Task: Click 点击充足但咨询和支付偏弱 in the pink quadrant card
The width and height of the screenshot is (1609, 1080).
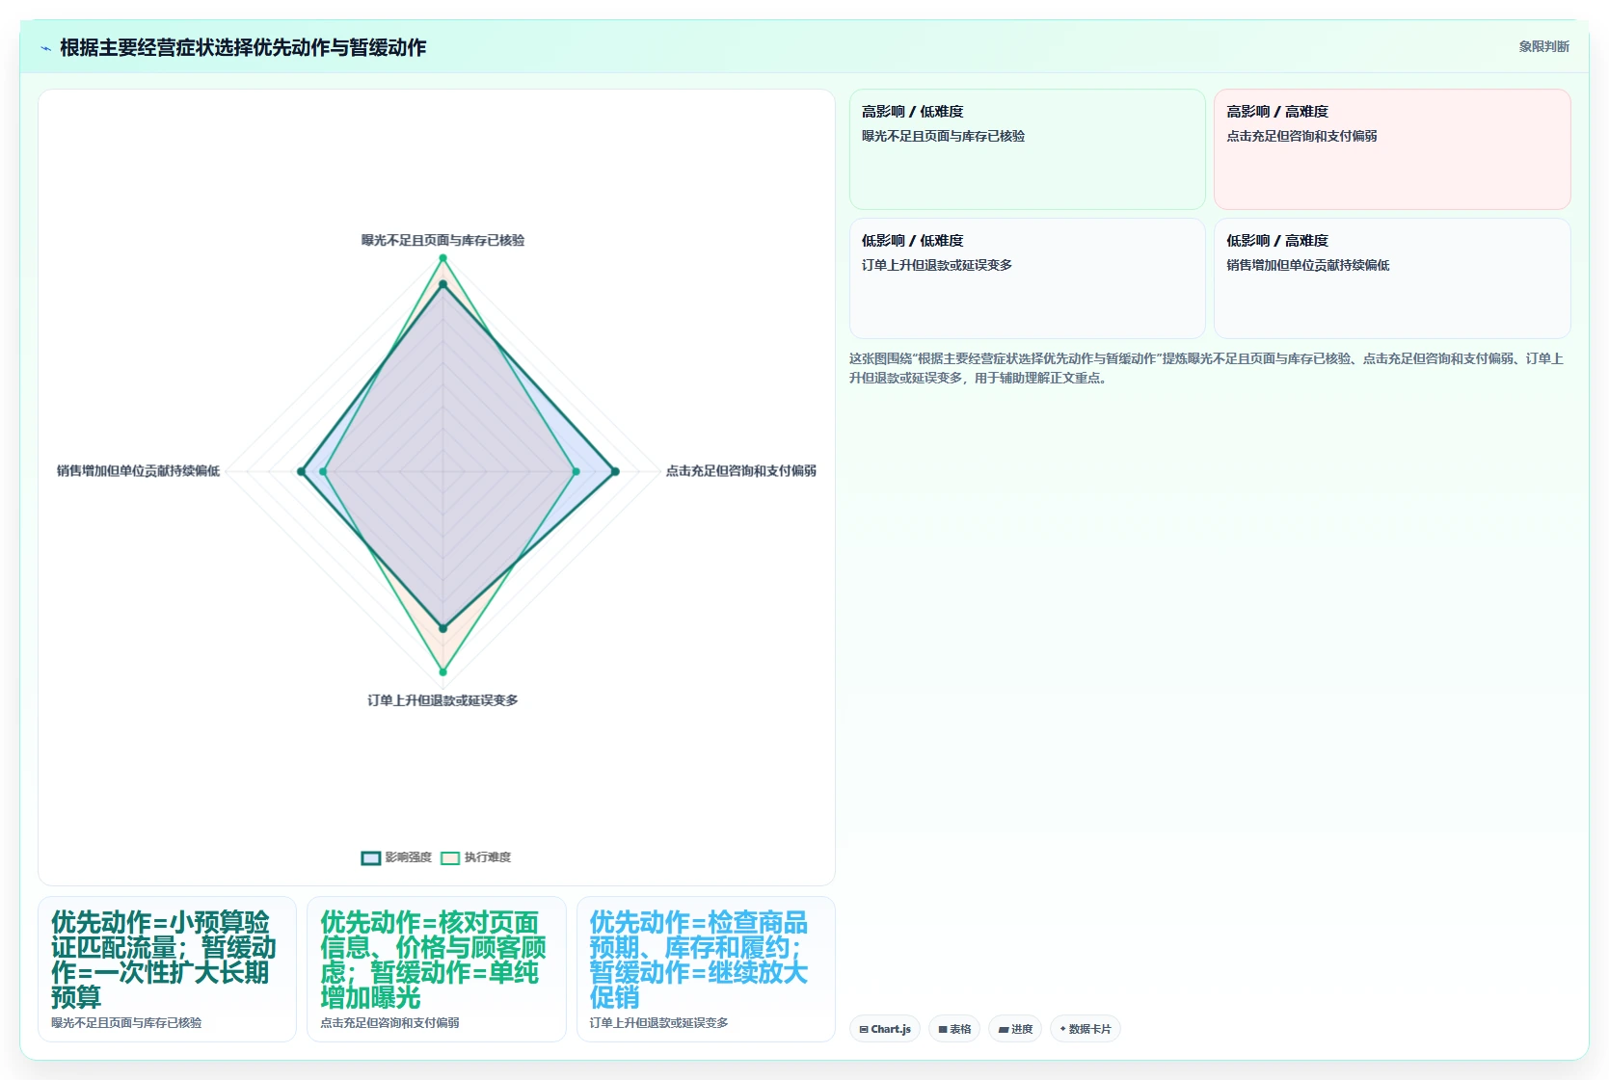Action: pos(1301,136)
